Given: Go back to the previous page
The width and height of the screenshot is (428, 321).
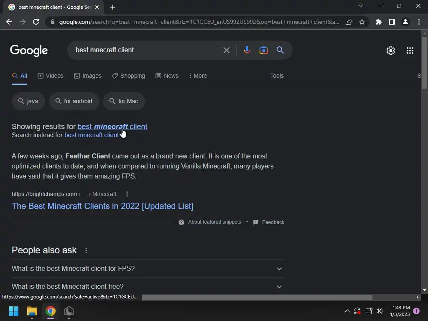Looking at the screenshot, I should click(9, 22).
